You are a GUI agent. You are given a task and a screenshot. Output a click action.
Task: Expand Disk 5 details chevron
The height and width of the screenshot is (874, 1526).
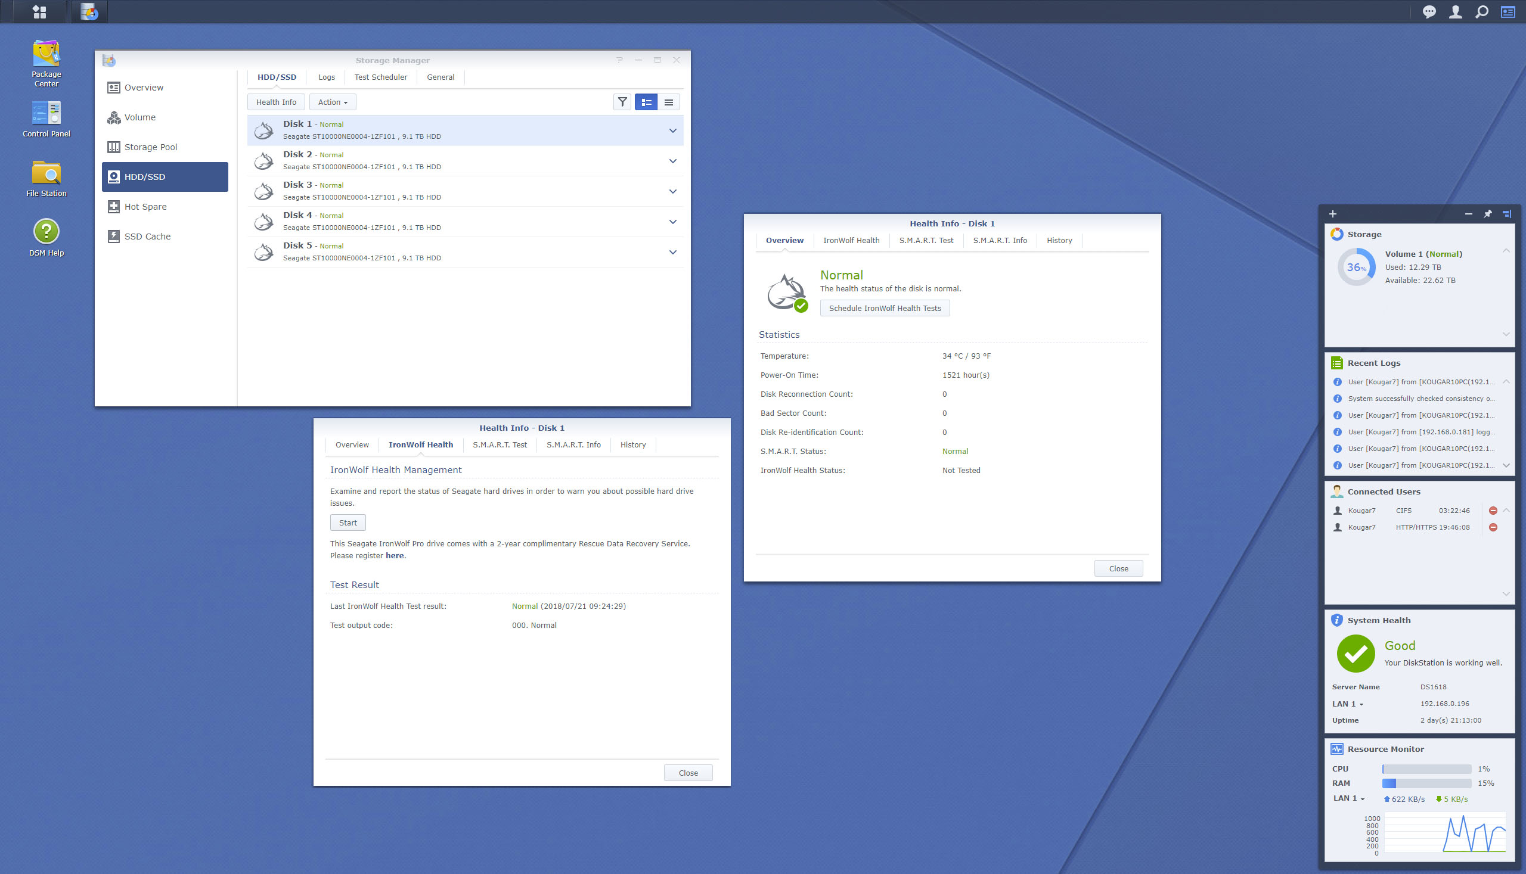672,252
